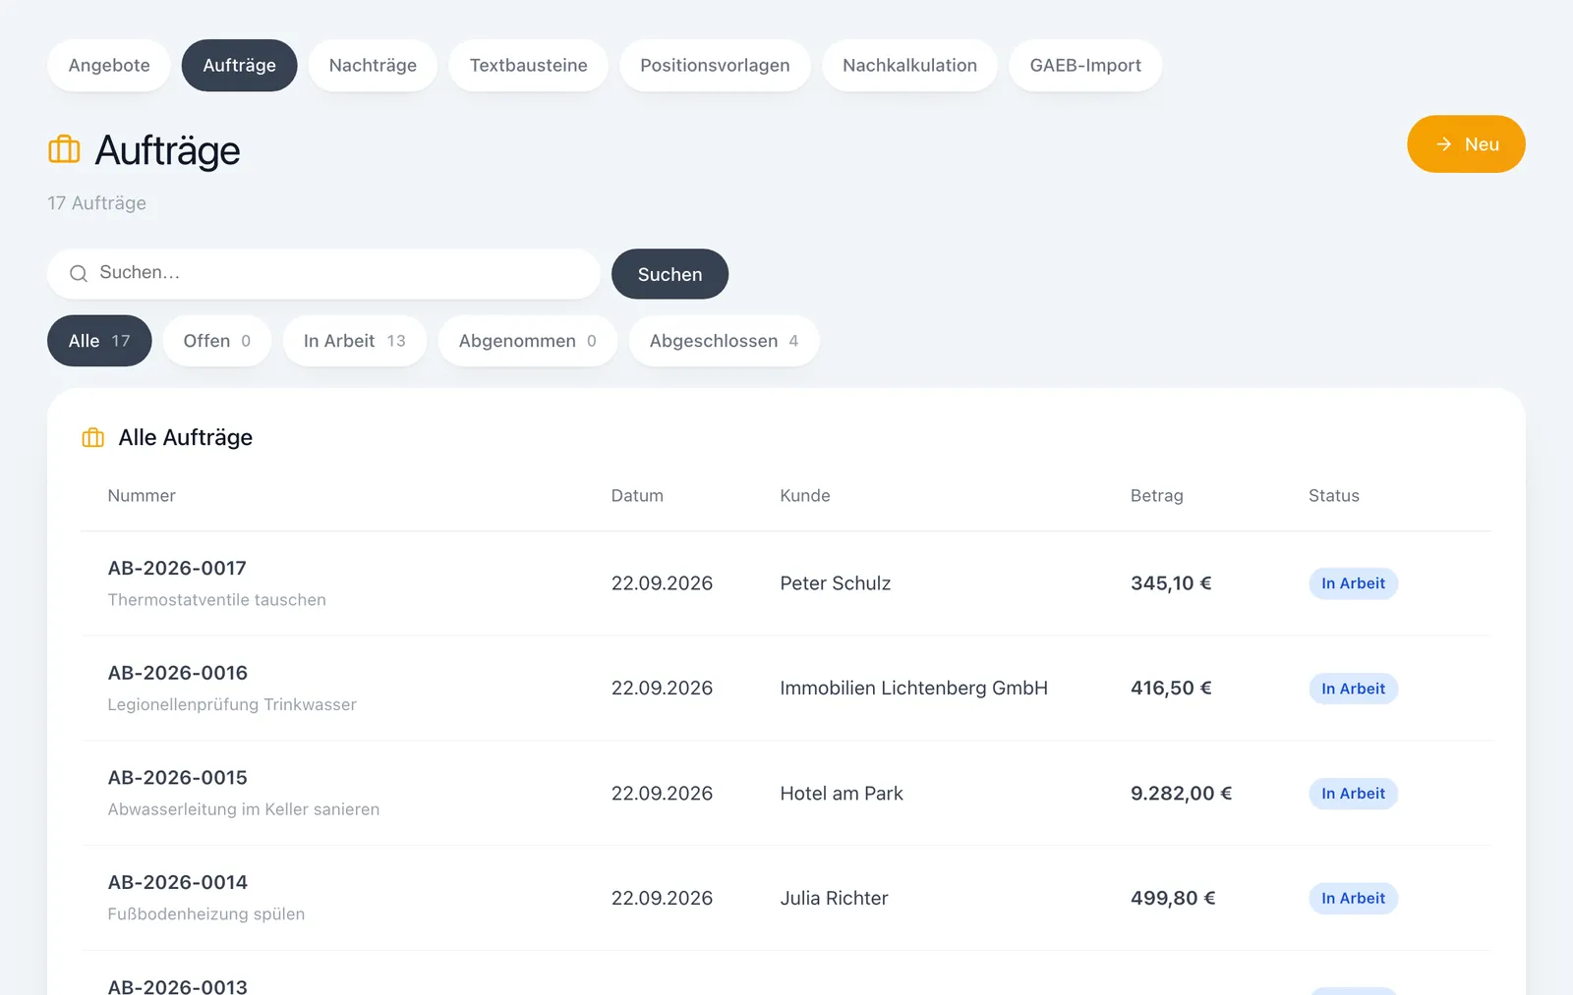Create a new order with Neu
The image size is (1573, 995).
(x=1466, y=144)
